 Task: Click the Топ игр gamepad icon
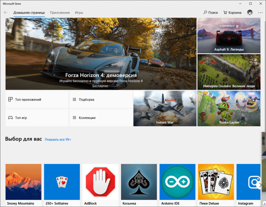pyautogui.click(x=10, y=118)
